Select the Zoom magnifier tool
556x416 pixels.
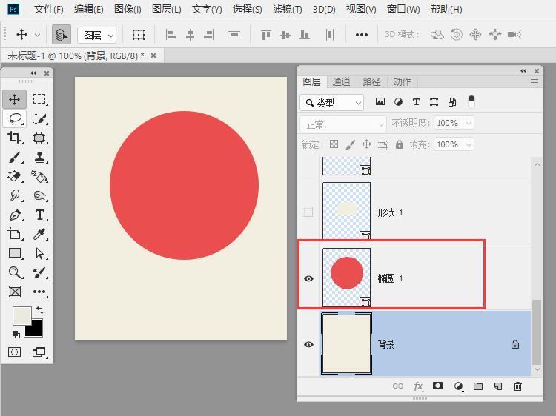[15, 272]
